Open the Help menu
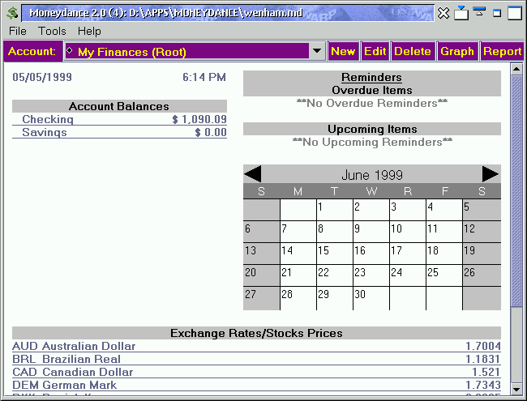This screenshot has height=401, width=527. (x=89, y=31)
